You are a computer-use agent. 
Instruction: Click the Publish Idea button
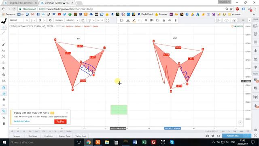pyautogui.click(x=233, y=136)
